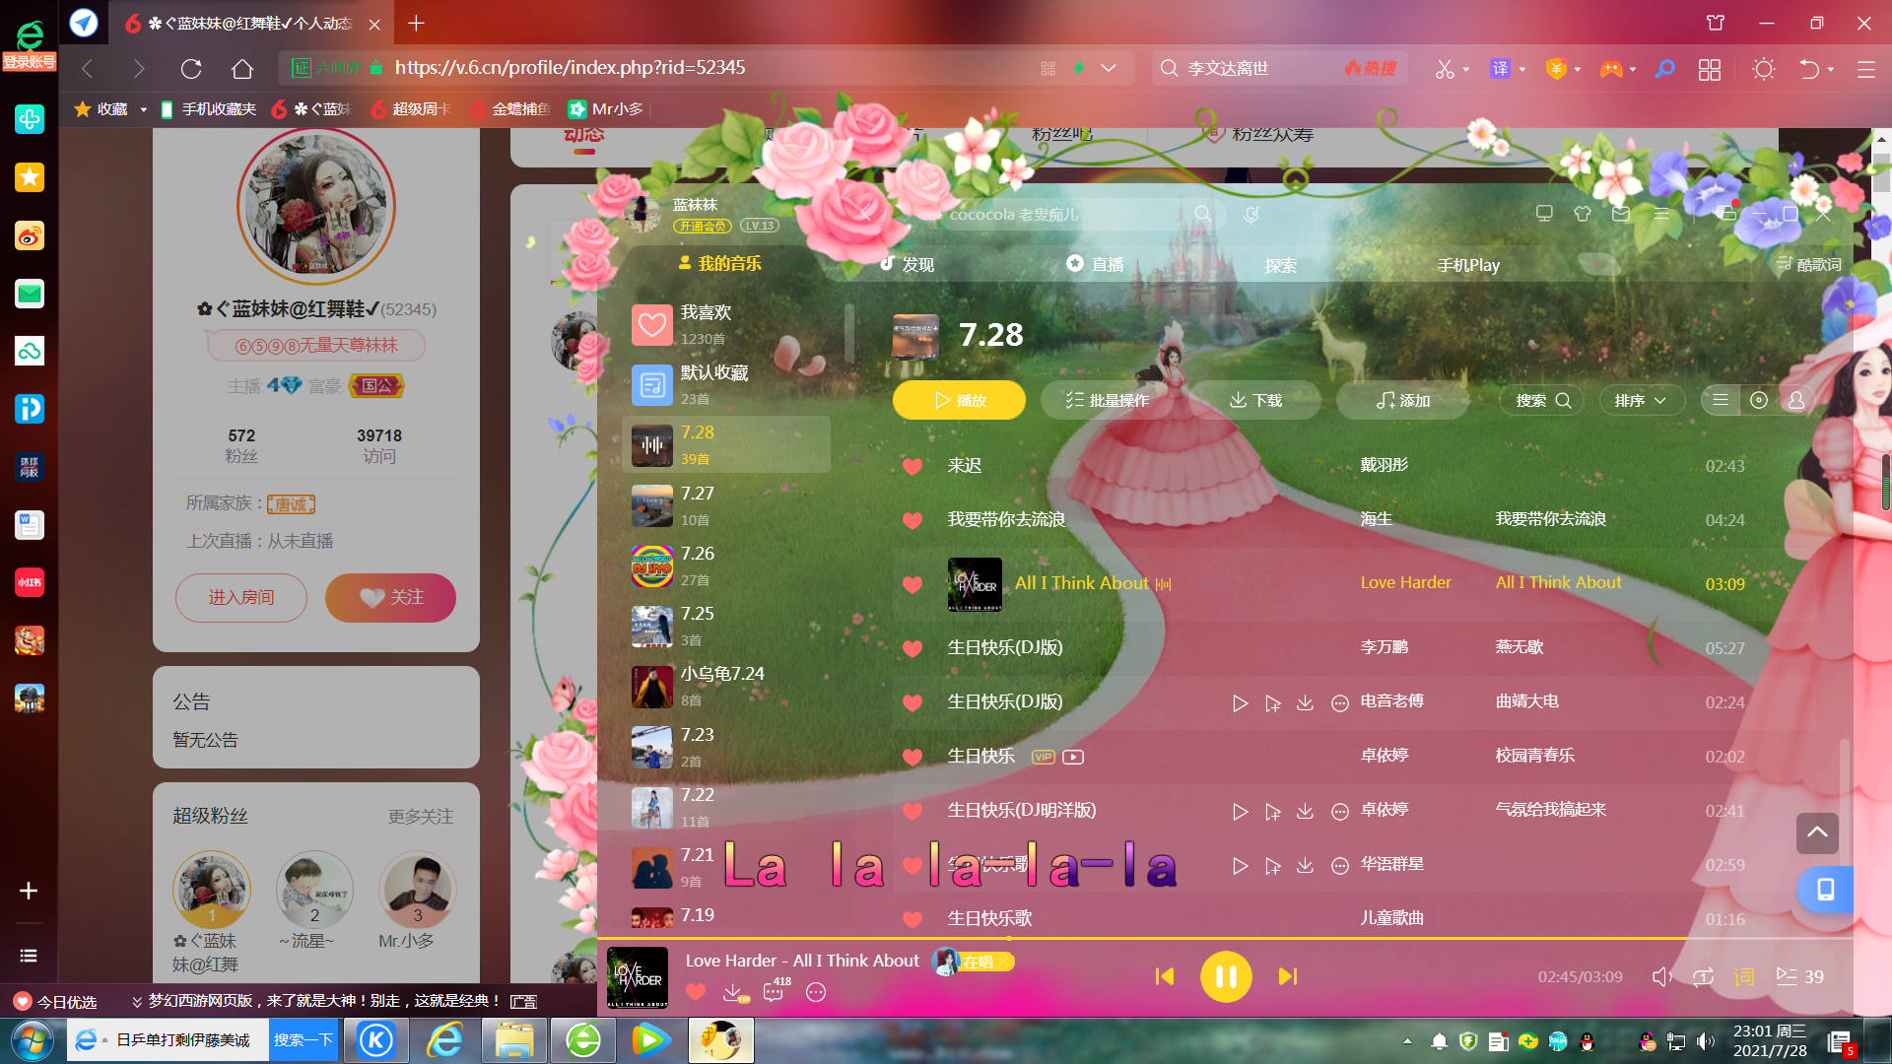
Task: Expand the undo-close-tab dropdown arrow
Action: tap(1831, 70)
